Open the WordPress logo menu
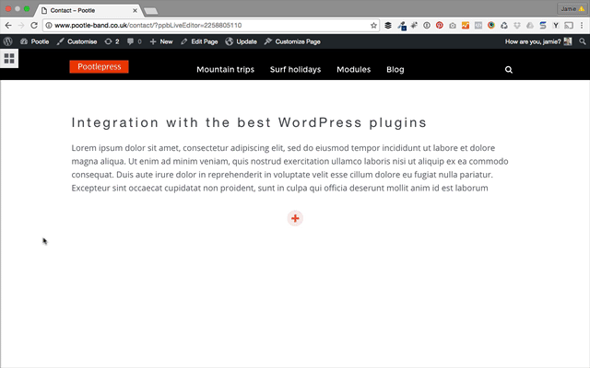Screen dimensions: 590x368 8,41
